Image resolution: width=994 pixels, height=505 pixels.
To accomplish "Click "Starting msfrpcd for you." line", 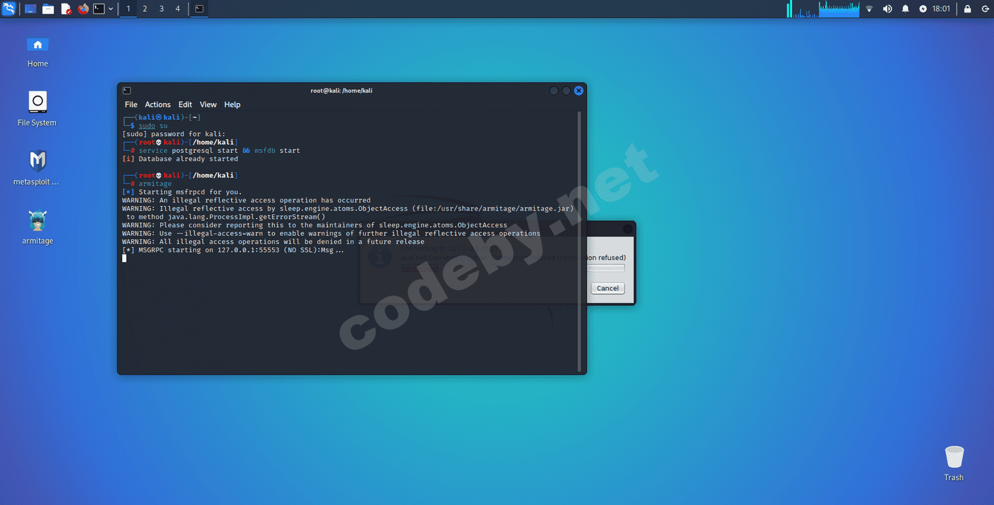I will 182,192.
